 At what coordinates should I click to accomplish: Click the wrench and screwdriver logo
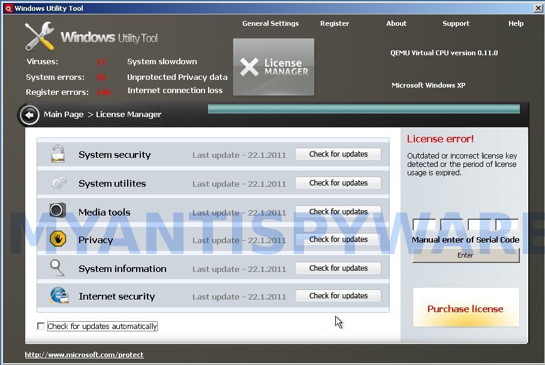click(x=40, y=36)
